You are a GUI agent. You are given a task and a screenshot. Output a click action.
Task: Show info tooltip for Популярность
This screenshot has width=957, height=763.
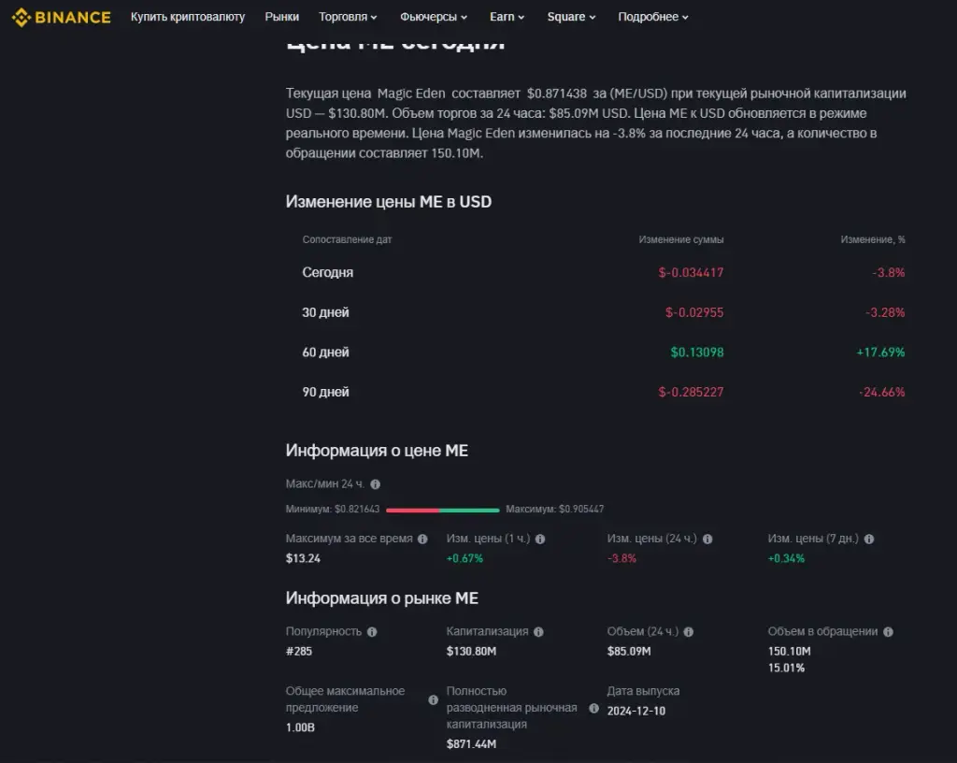tap(372, 632)
